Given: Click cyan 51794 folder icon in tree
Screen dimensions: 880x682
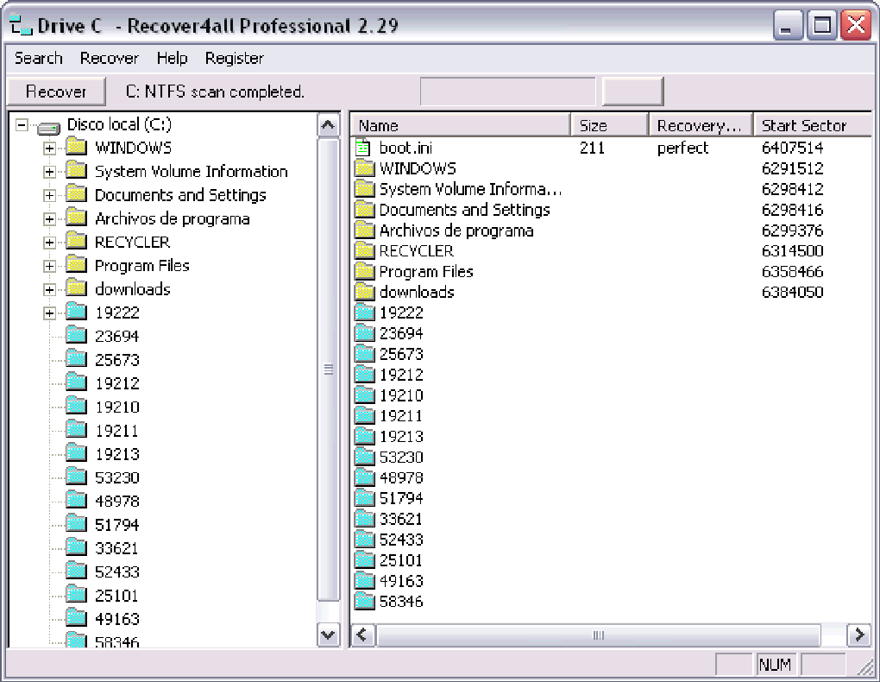Looking at the screenshot, I should (76, 525).
